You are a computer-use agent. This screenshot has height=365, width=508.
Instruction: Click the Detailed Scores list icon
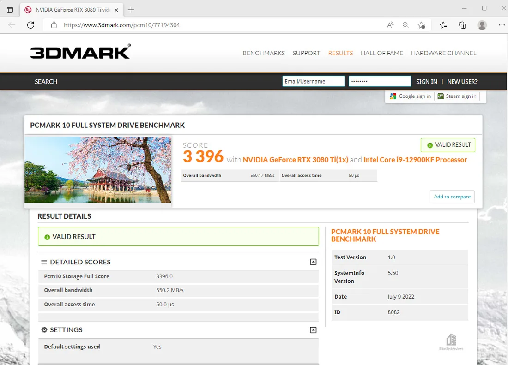[x=44, y=262]
